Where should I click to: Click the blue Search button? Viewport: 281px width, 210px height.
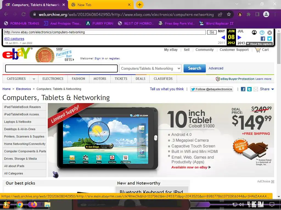[x=195, y=68]
